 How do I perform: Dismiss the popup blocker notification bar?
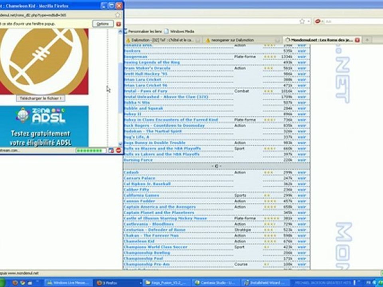118,24
